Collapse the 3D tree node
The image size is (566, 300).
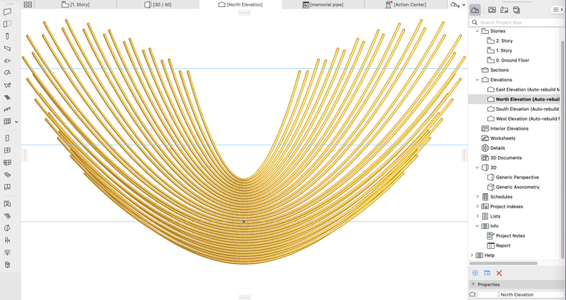point(477,167)
